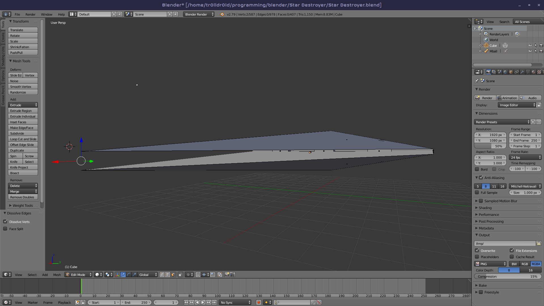Open the Modifiers properties tab (wrench icon)

(522, 72)
